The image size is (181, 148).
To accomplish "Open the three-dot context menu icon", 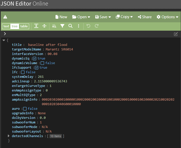I will (x=79, y=26).
